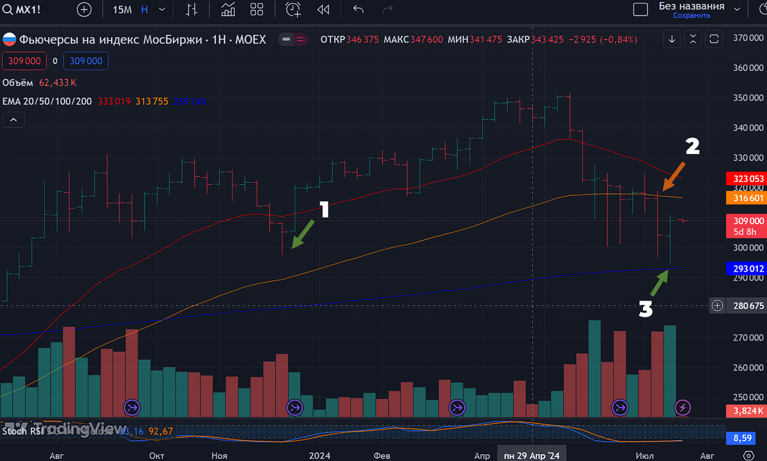Select the H timeframe
Viewport: 767px width, 461px height.
point(144,10)
